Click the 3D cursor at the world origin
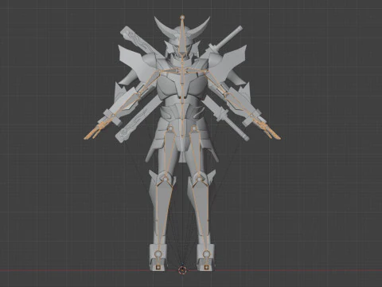This screenshot has width=382, height=287. [x=182, y=270]
